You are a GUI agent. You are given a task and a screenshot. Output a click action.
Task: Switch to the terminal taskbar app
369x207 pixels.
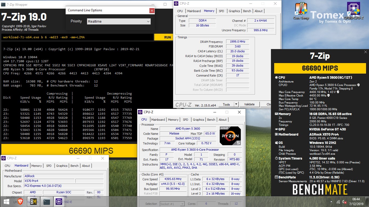point(46,202)
